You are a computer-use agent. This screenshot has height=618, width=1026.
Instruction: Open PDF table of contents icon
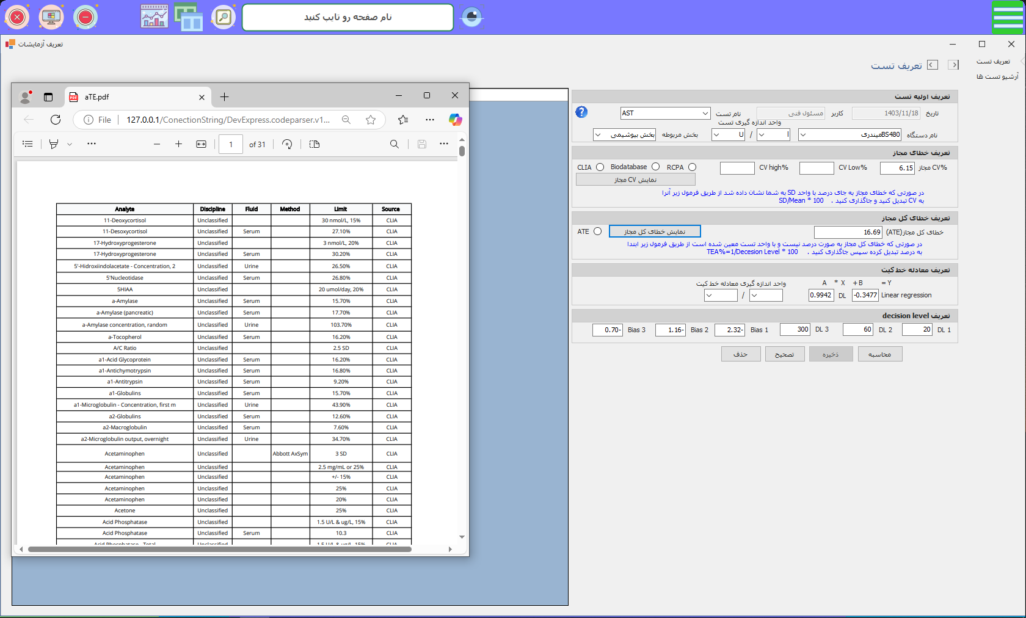(27, 144)
